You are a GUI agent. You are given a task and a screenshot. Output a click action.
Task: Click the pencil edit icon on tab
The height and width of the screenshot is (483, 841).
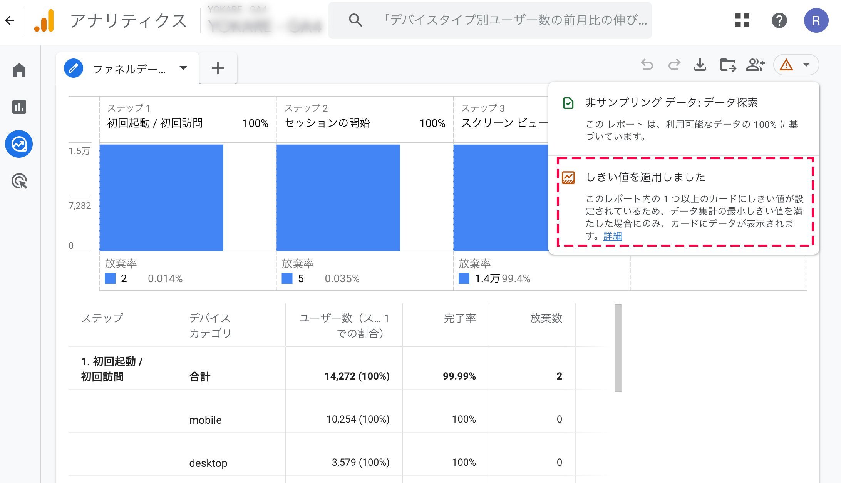[74, 68]
